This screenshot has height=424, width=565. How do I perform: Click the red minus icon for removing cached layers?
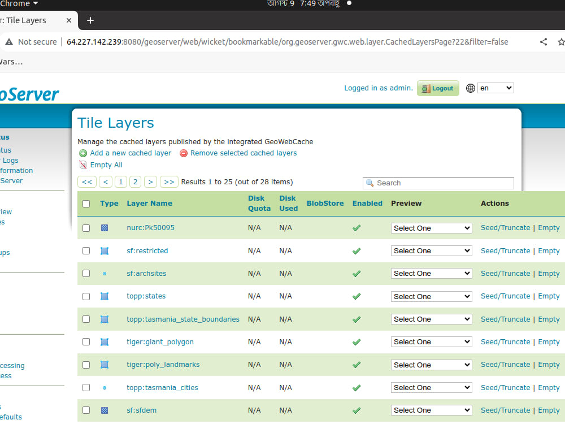[184, 153]
